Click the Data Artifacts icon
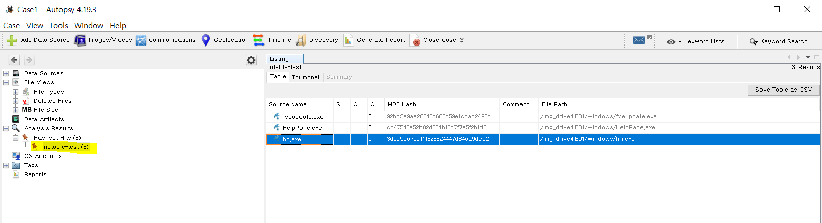The height and width of the screenshot is (223, 822). [x=16, y=119]
